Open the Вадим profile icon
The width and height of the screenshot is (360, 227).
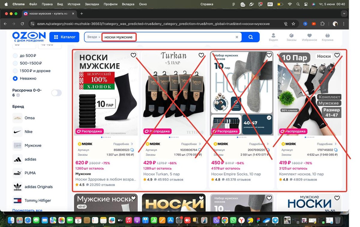tap(273, 37)
